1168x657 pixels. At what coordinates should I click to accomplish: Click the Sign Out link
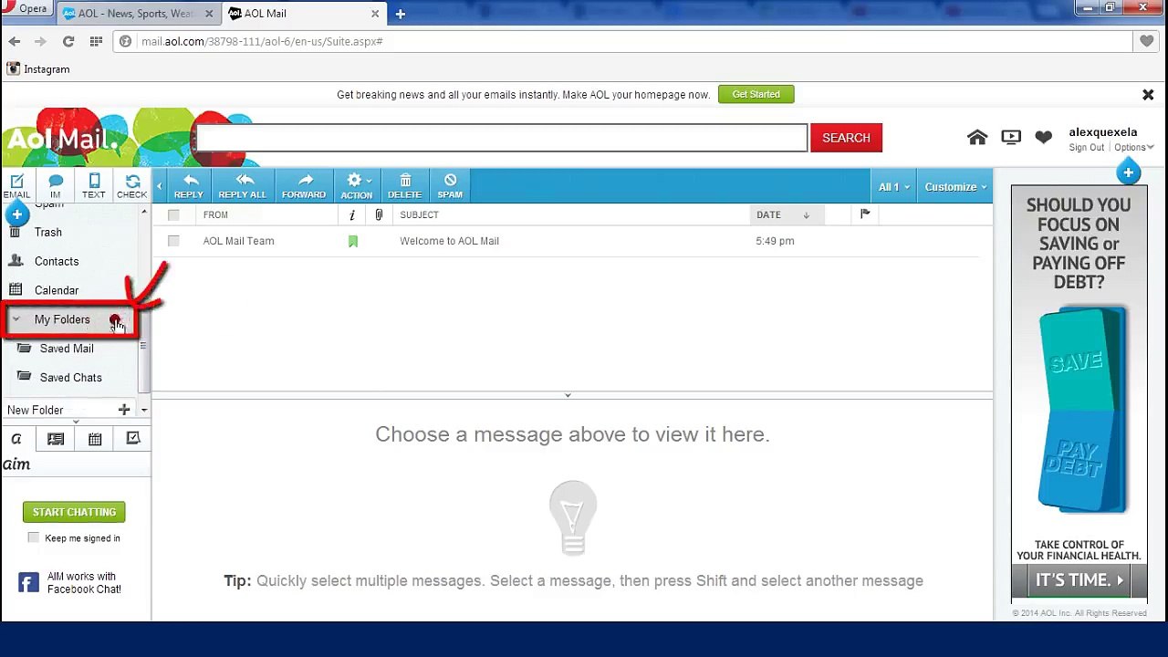pos(1086,148)
